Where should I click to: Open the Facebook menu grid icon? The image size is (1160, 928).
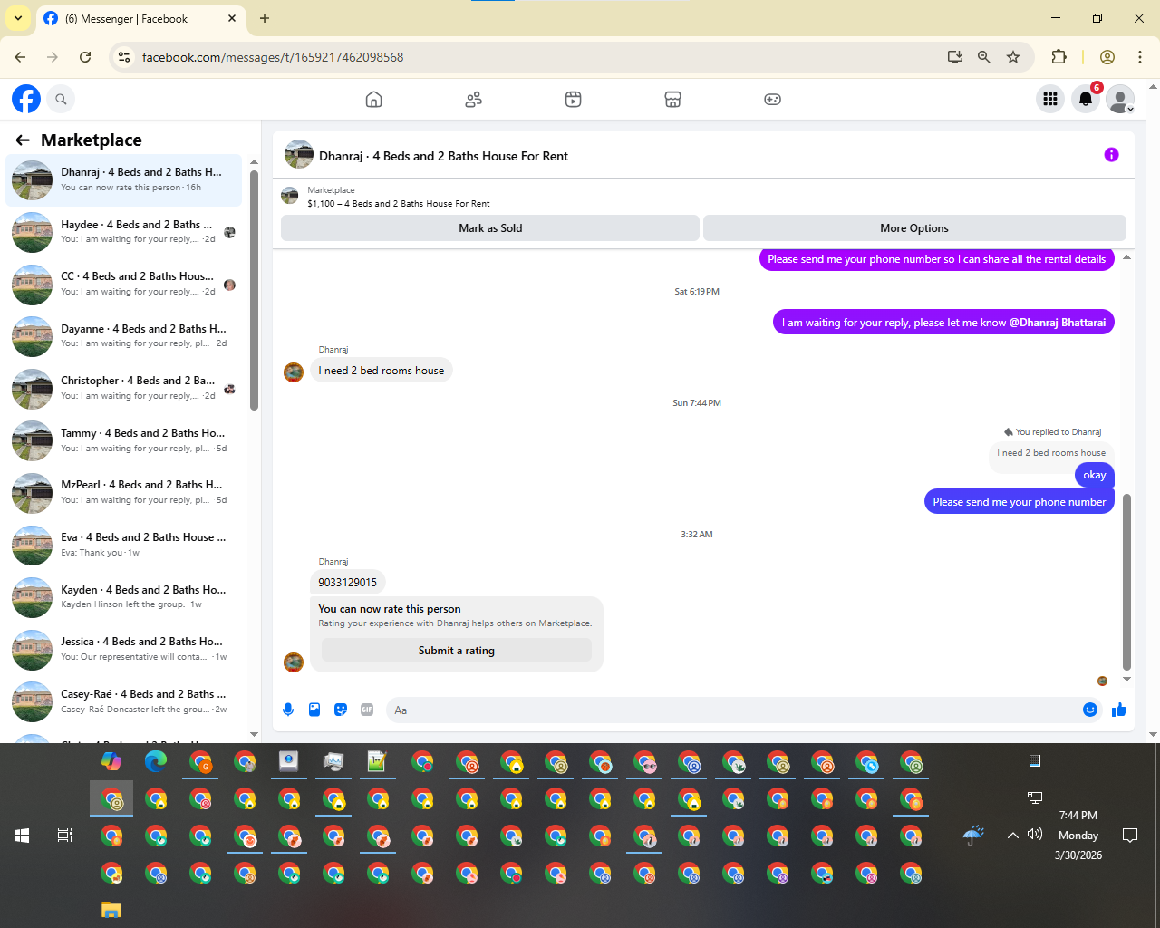coord(1050,99)
